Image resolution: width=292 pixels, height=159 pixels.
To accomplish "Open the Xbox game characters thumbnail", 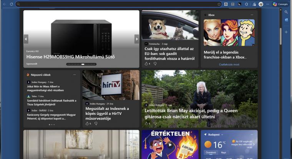I will [x=229, y=33].
